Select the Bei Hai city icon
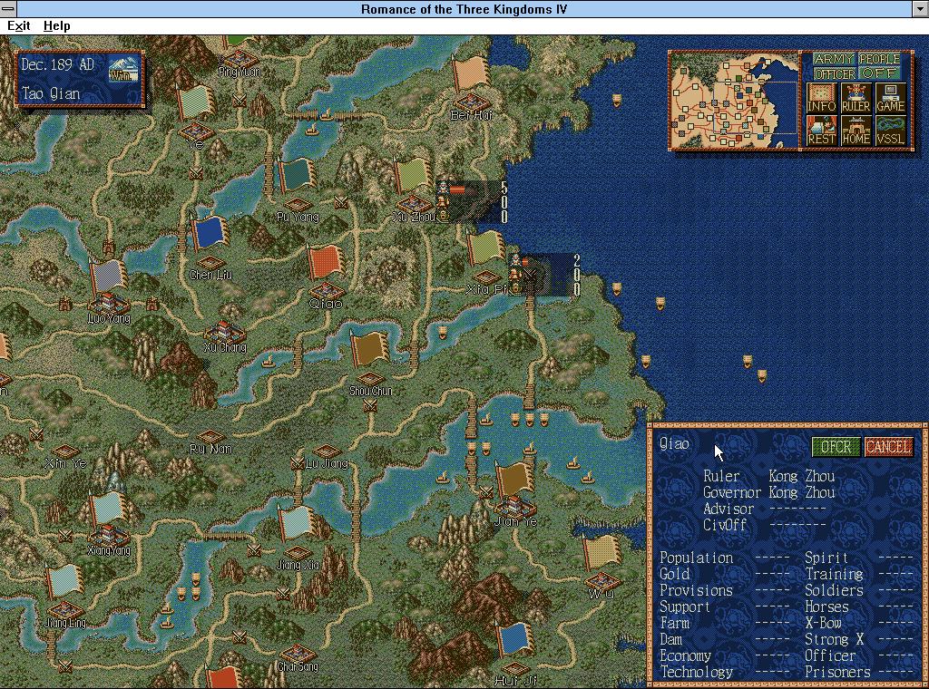929x689 pixels. (471, 102)
